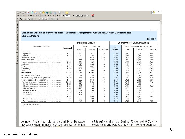Click 'Durchschnittliche Baudauer in Jahren' header

(133, 43)
